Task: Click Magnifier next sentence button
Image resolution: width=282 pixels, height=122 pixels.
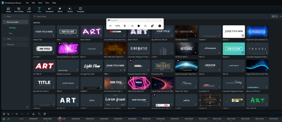Action: tap(146, 26)
